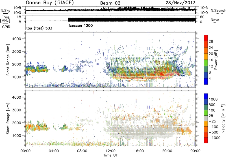Click the light green 12–16 dB power swatch

206,63
